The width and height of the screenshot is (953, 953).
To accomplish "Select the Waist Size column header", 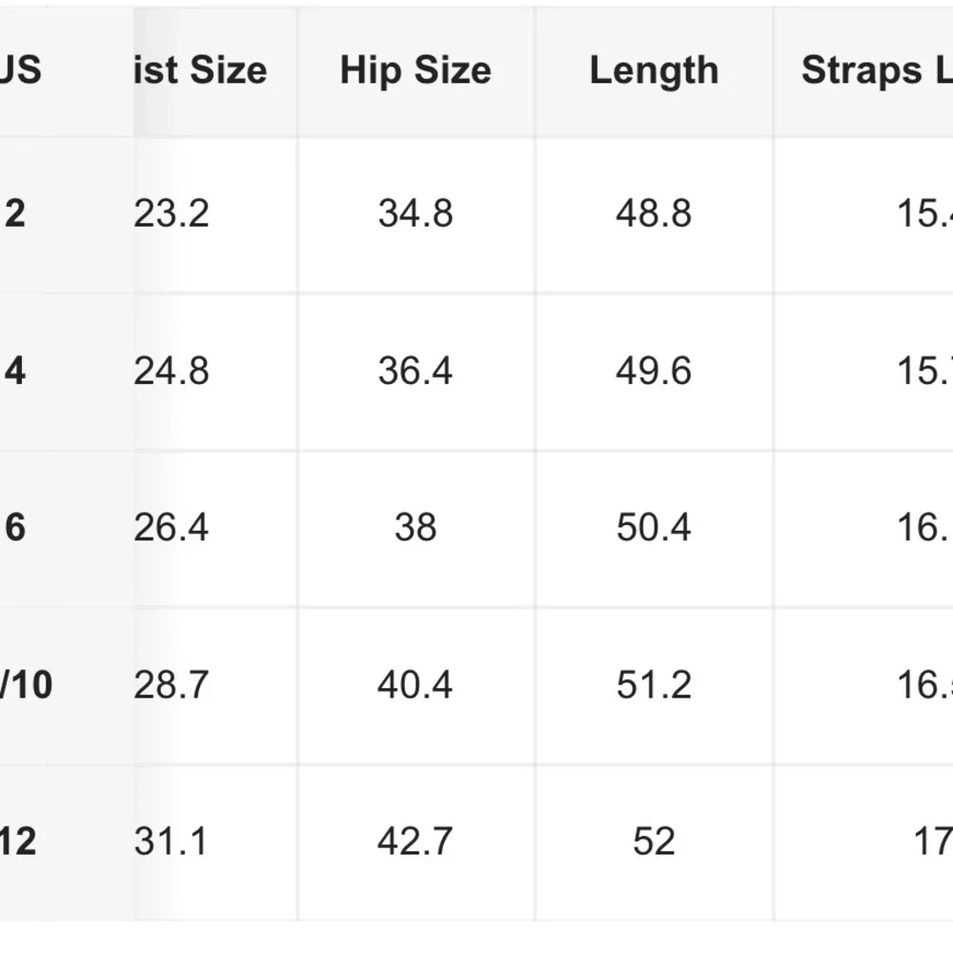I will 200,71.
